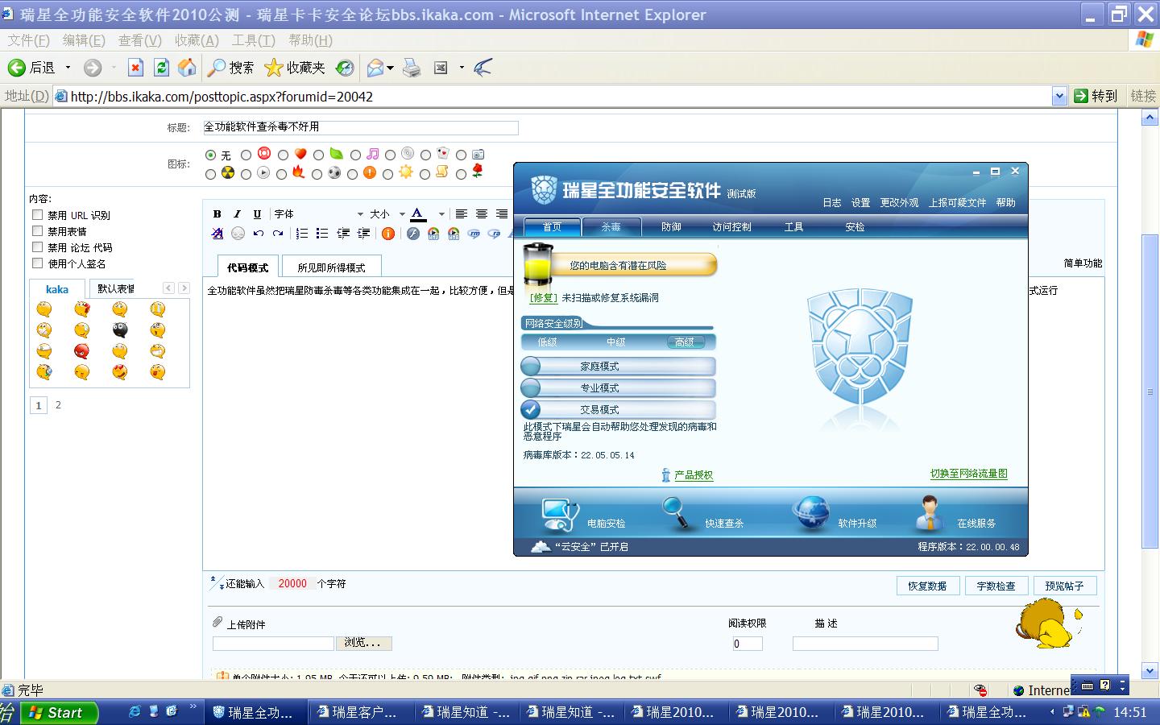Click the Undo arrow in editor toolbar
Screen dimensions: 1160x725
[x=258, y=234]
